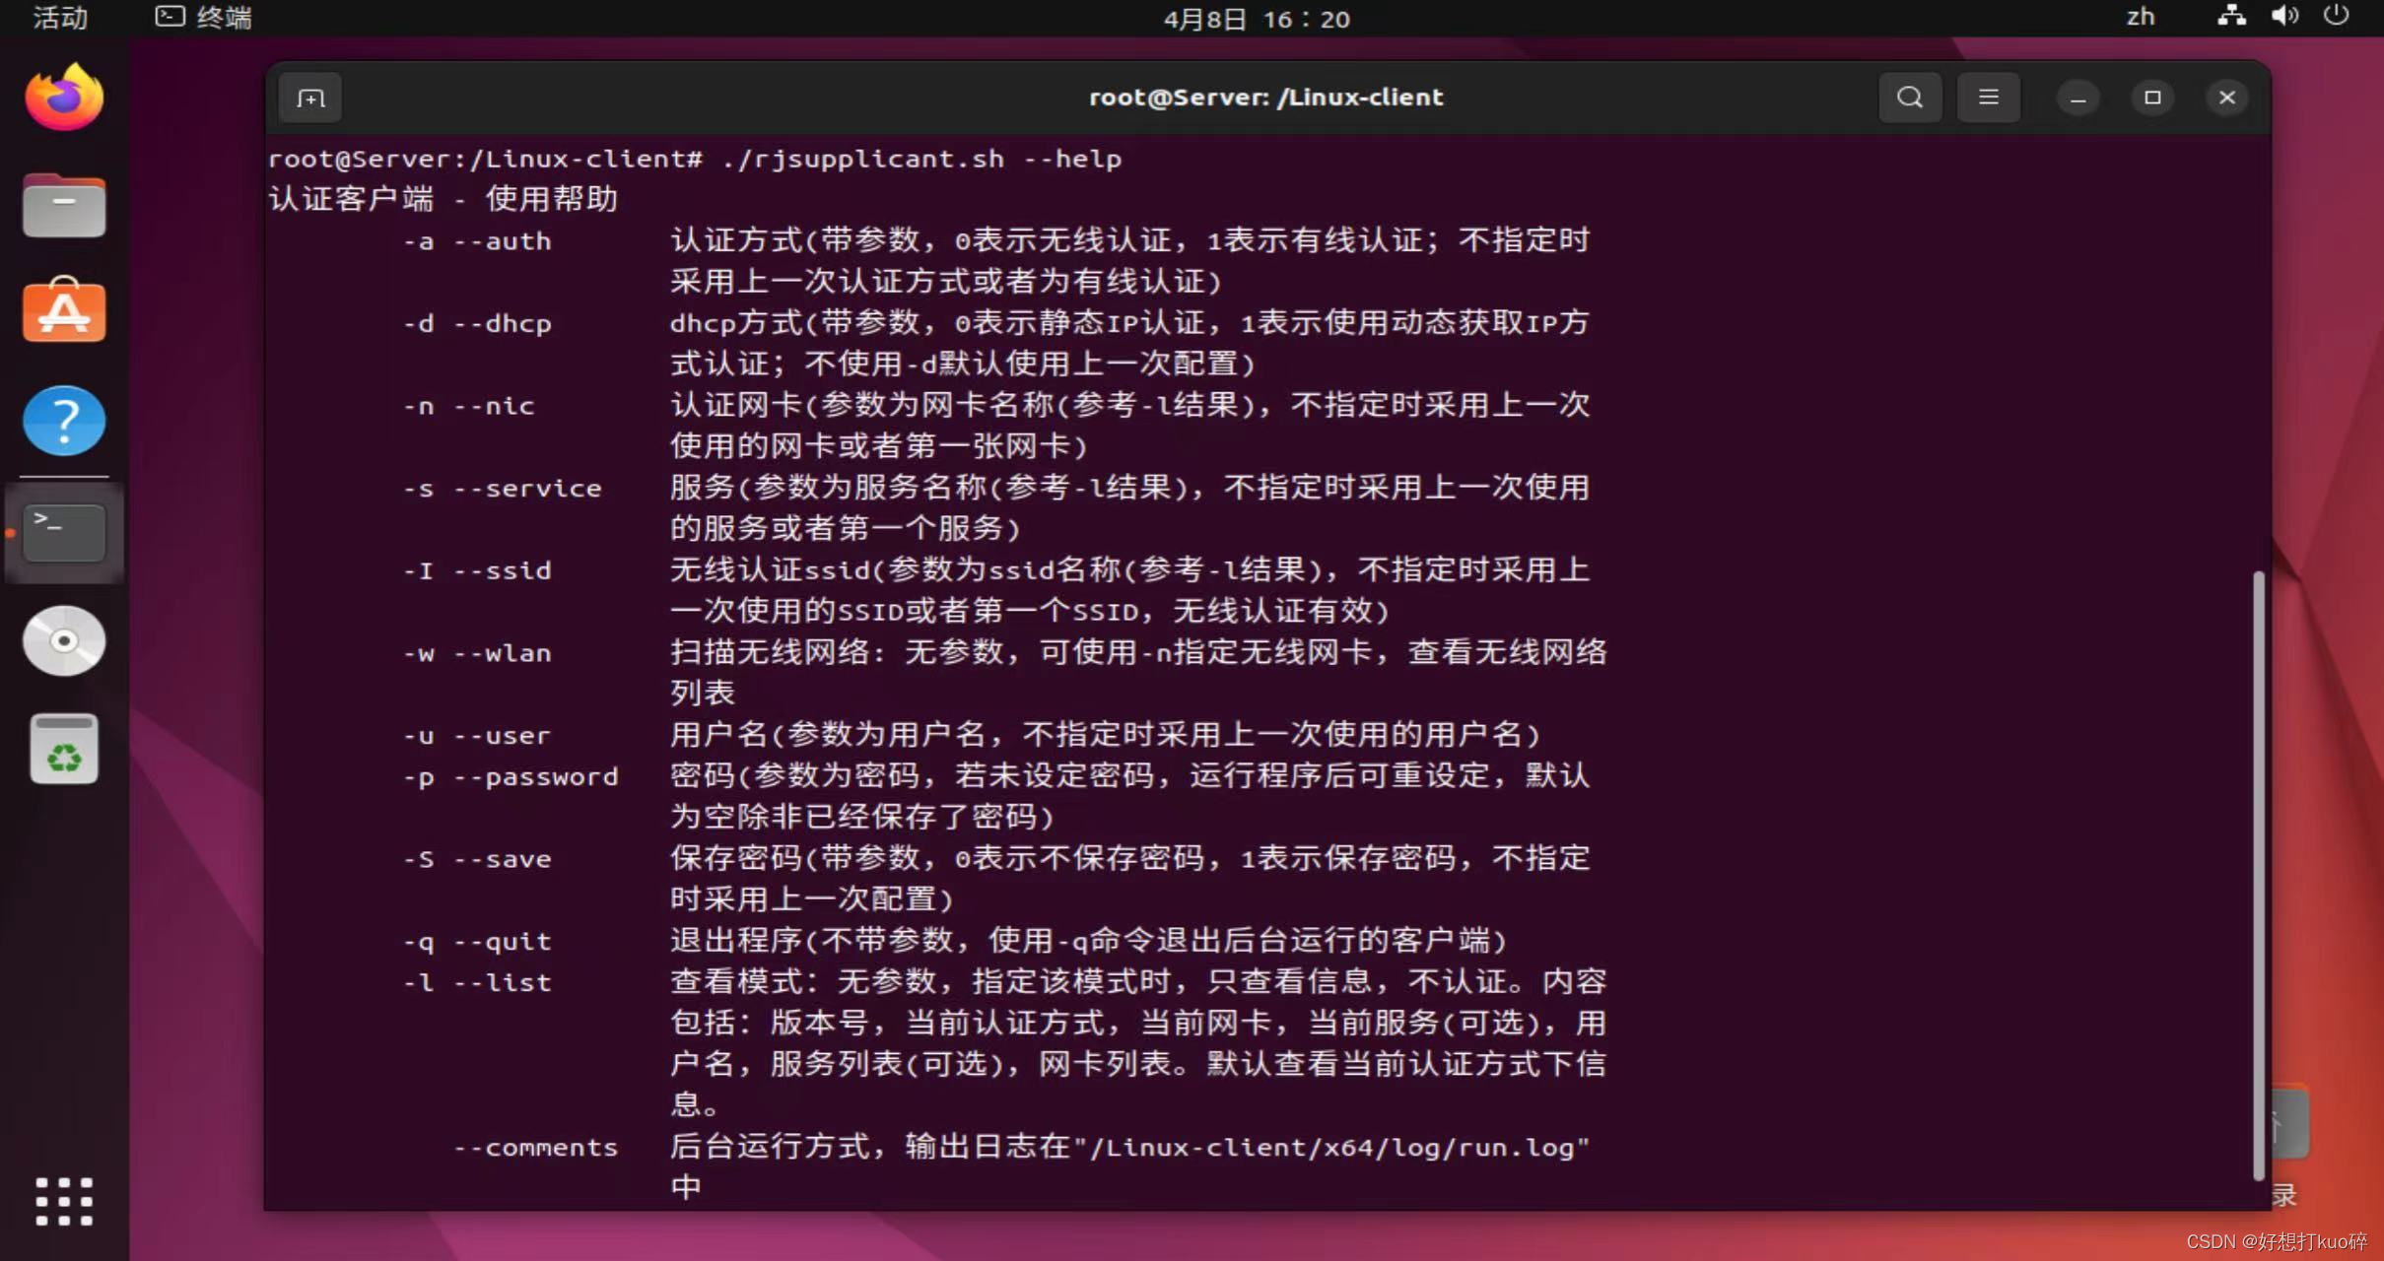Mute system volume via the speaker icon
The height and width of the screenshot is (1261, 2384).
click(x=2283, y=17)
